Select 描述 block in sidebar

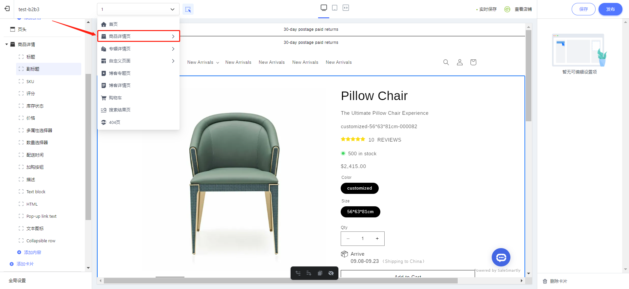tap(48, 179)
